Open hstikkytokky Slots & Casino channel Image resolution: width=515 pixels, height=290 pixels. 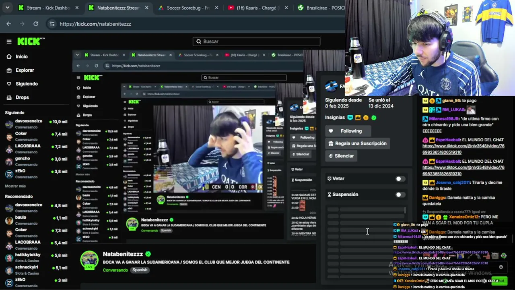pos(36,257)
